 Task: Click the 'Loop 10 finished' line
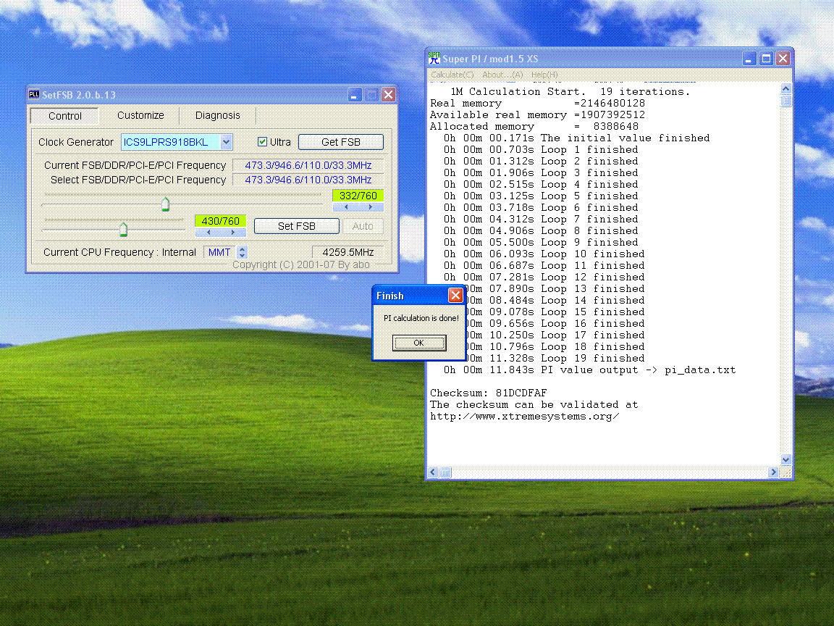pyautogui.click(x=544, y=254)
